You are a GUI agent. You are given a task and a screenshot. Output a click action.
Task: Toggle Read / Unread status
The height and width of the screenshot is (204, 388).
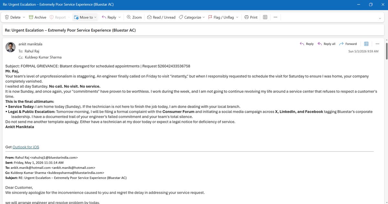[x=161, y=17]
